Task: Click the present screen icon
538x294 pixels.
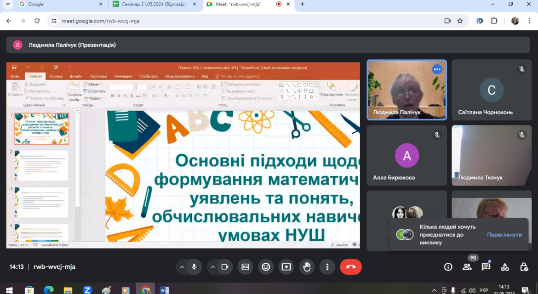Action: tap(286, 267)
